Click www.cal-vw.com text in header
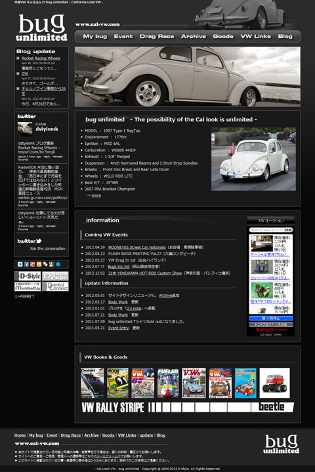The image size is (315, 472). coord(97,24)
